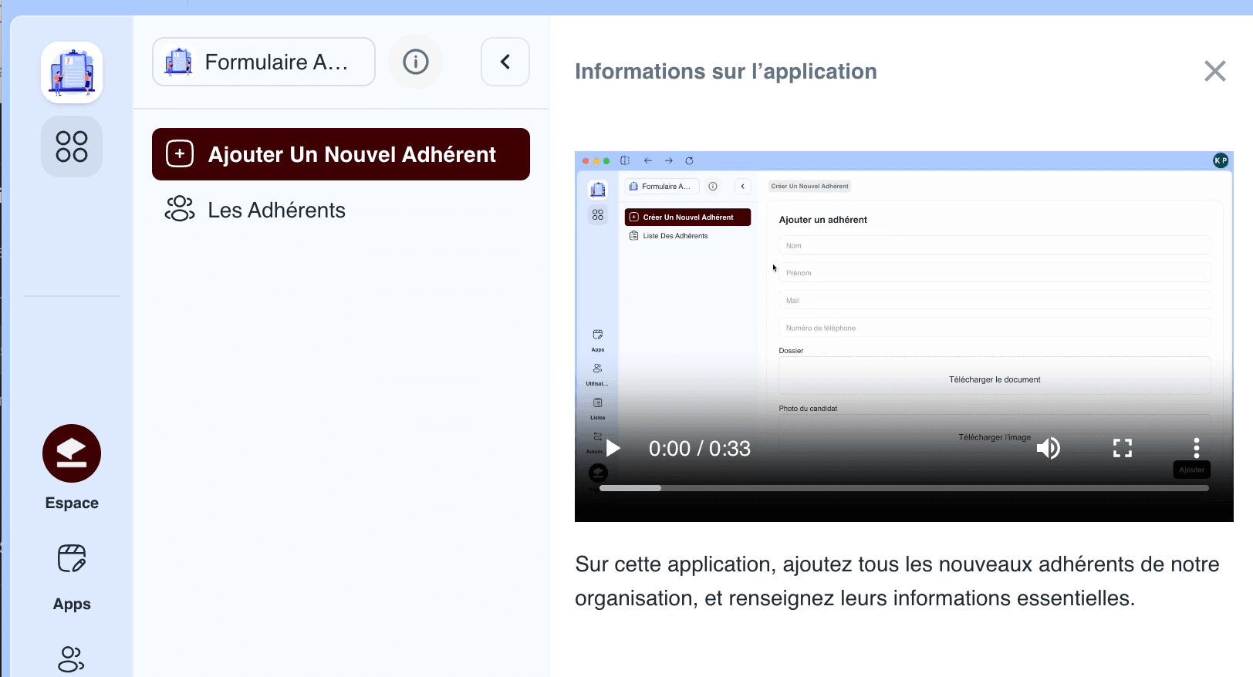Image resolution: width=1253 pixels, height=677 pixels.
Task: Click the video progress bar
Action: tap(904, 488)
